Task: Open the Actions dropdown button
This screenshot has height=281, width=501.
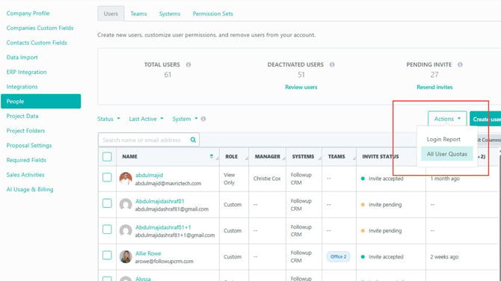Action: point(447,119)
